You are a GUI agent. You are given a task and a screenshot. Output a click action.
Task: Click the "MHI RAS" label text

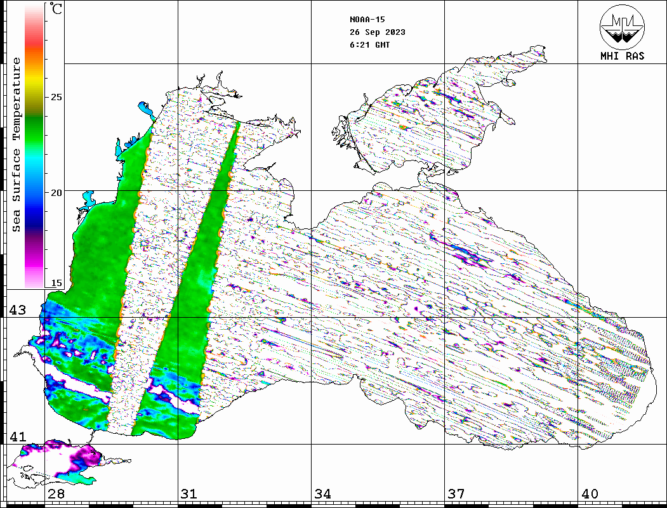[623, 56]
